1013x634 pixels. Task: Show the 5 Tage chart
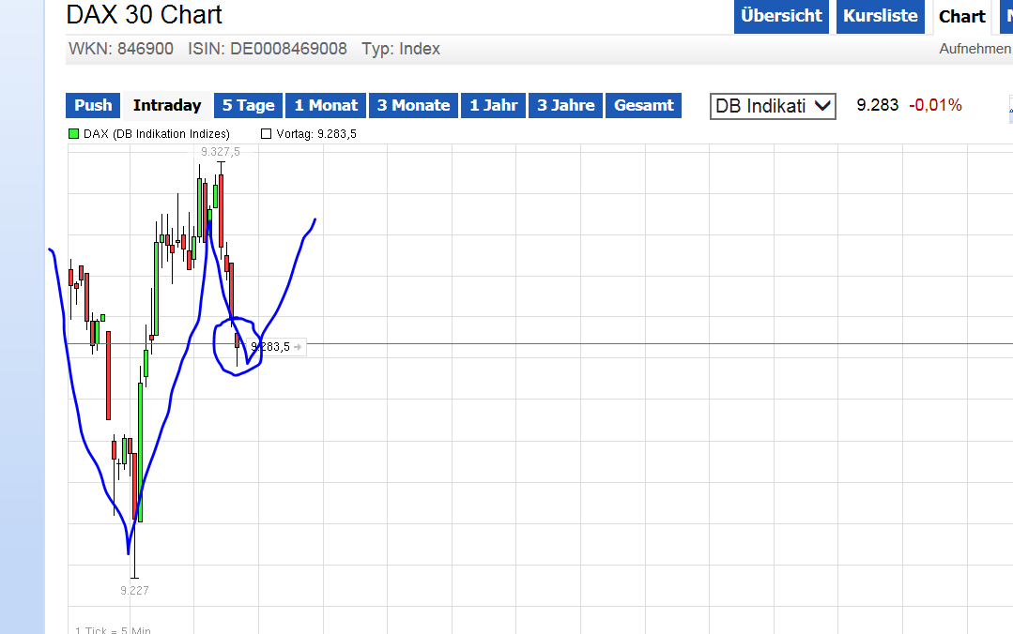click(x=248, y=105)
